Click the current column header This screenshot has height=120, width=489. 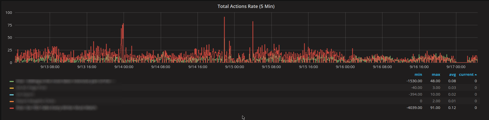(x=466, y=75)
